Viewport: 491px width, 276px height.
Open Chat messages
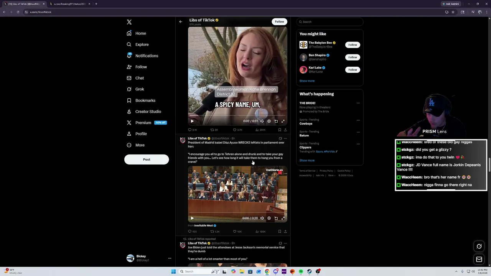click(135, 78)
